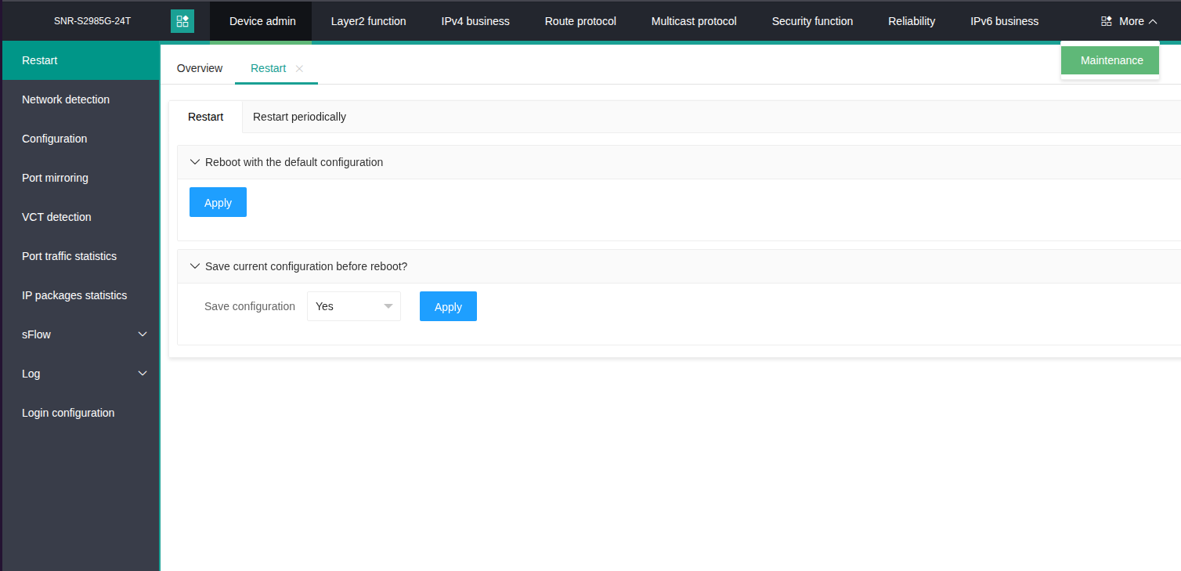Open IP packages statistics in the sidebar
Screen dimensions: 1181x571
(x=80, y=295)
